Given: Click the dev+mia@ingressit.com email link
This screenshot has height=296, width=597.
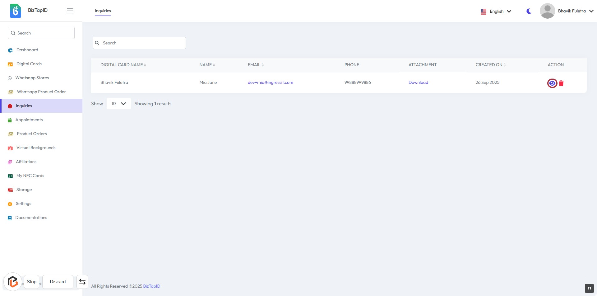Looking at the screenshot, I should coord(270,83).
